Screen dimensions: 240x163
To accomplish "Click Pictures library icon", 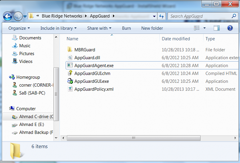I will click(15, 53).
